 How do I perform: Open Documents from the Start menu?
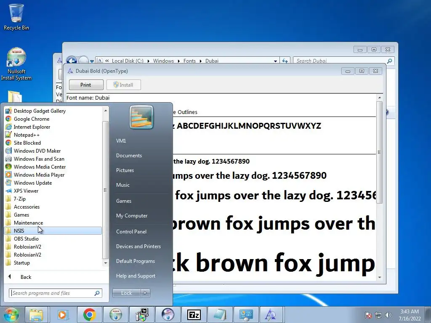pos(129,156)
